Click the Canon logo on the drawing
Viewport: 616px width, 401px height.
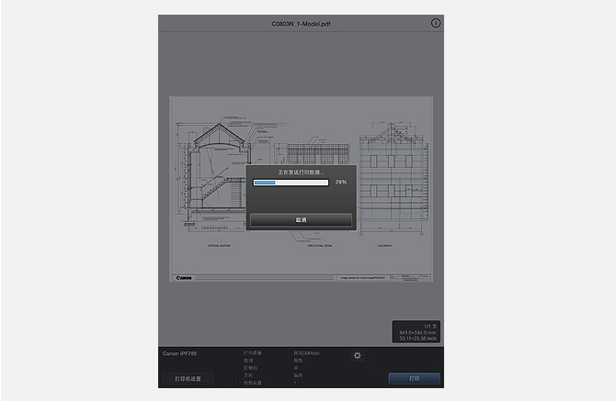(184, 276)
